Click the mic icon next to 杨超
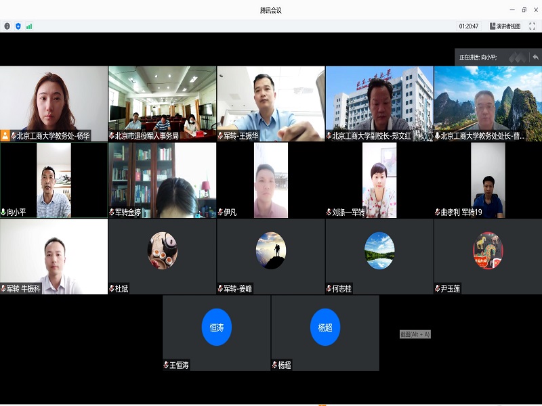The width and height of the screenshot is (542, 406). coord(274,363)
